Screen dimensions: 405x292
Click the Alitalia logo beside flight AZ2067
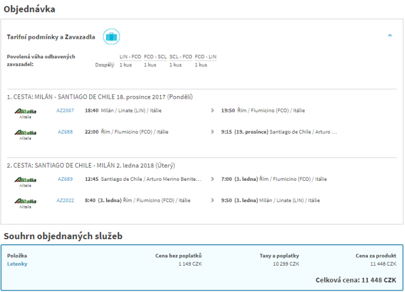pos(25,111)
